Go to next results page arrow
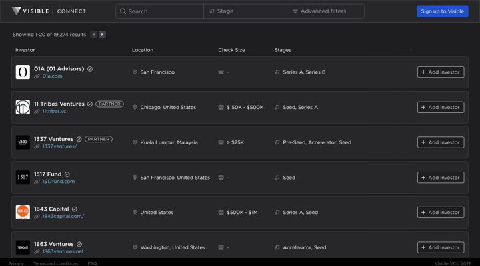This screenshot has height=266, width=480. (x=103, y=35)
